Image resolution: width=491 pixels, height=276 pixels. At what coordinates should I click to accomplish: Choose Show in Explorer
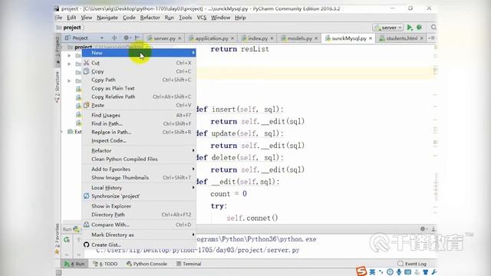point(139,206)
